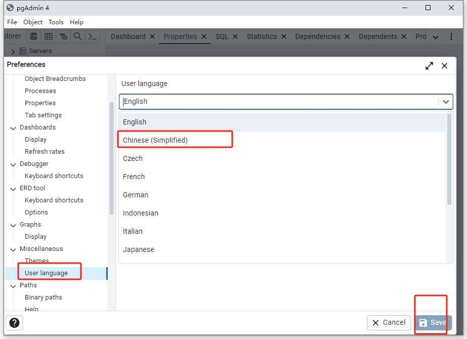Switch to the Statistics tab
The height and width of the screenshot is (339, 467).
coord(262,36)
